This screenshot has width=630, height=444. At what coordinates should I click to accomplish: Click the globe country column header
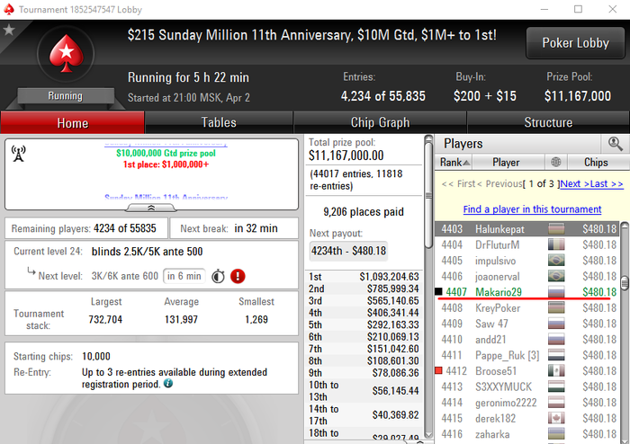click(x=556, y=162)
